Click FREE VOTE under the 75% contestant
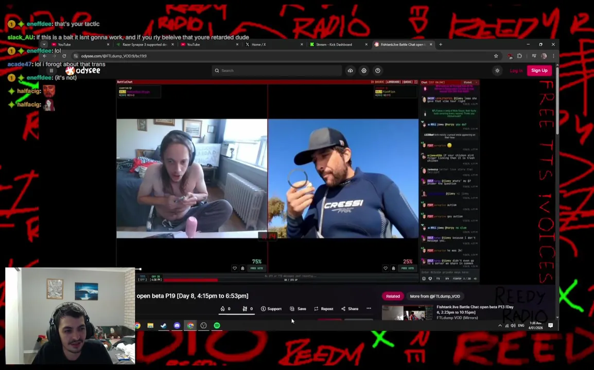 [x=257, y=268]
